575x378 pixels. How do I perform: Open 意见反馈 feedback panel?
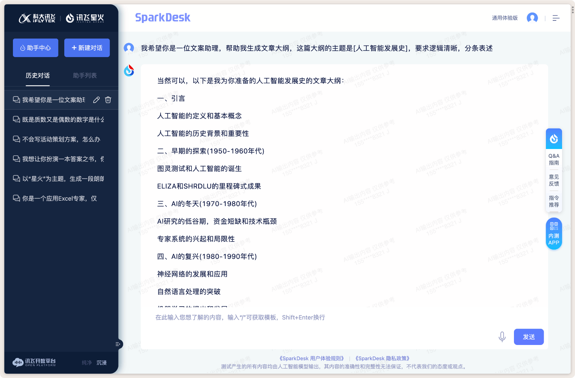554,180
